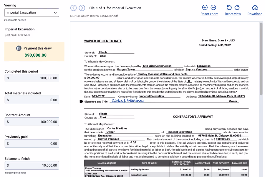Click the BALANCE DUE column header
The width and height of the screenshot is (265, 177).
point(239,163)
